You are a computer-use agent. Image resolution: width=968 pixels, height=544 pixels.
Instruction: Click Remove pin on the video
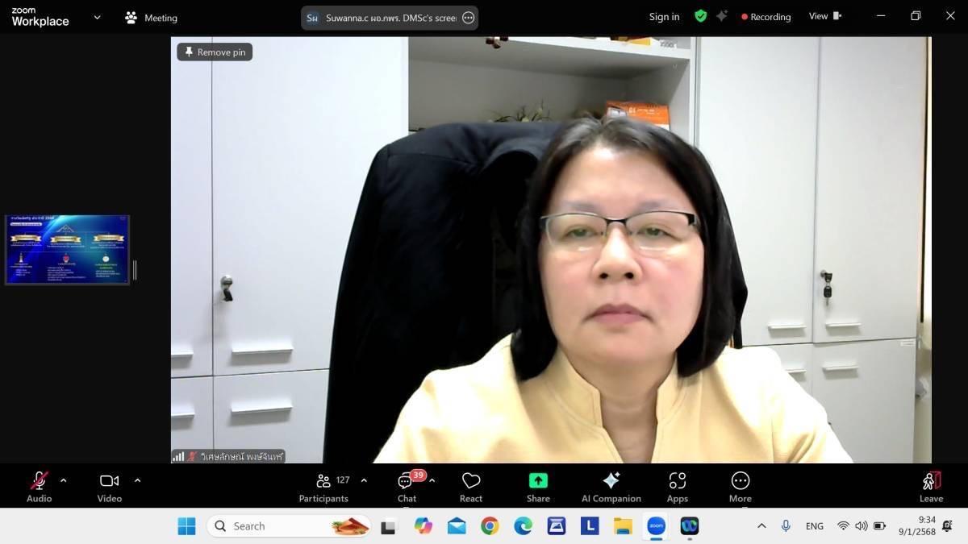tap(215, 52)
